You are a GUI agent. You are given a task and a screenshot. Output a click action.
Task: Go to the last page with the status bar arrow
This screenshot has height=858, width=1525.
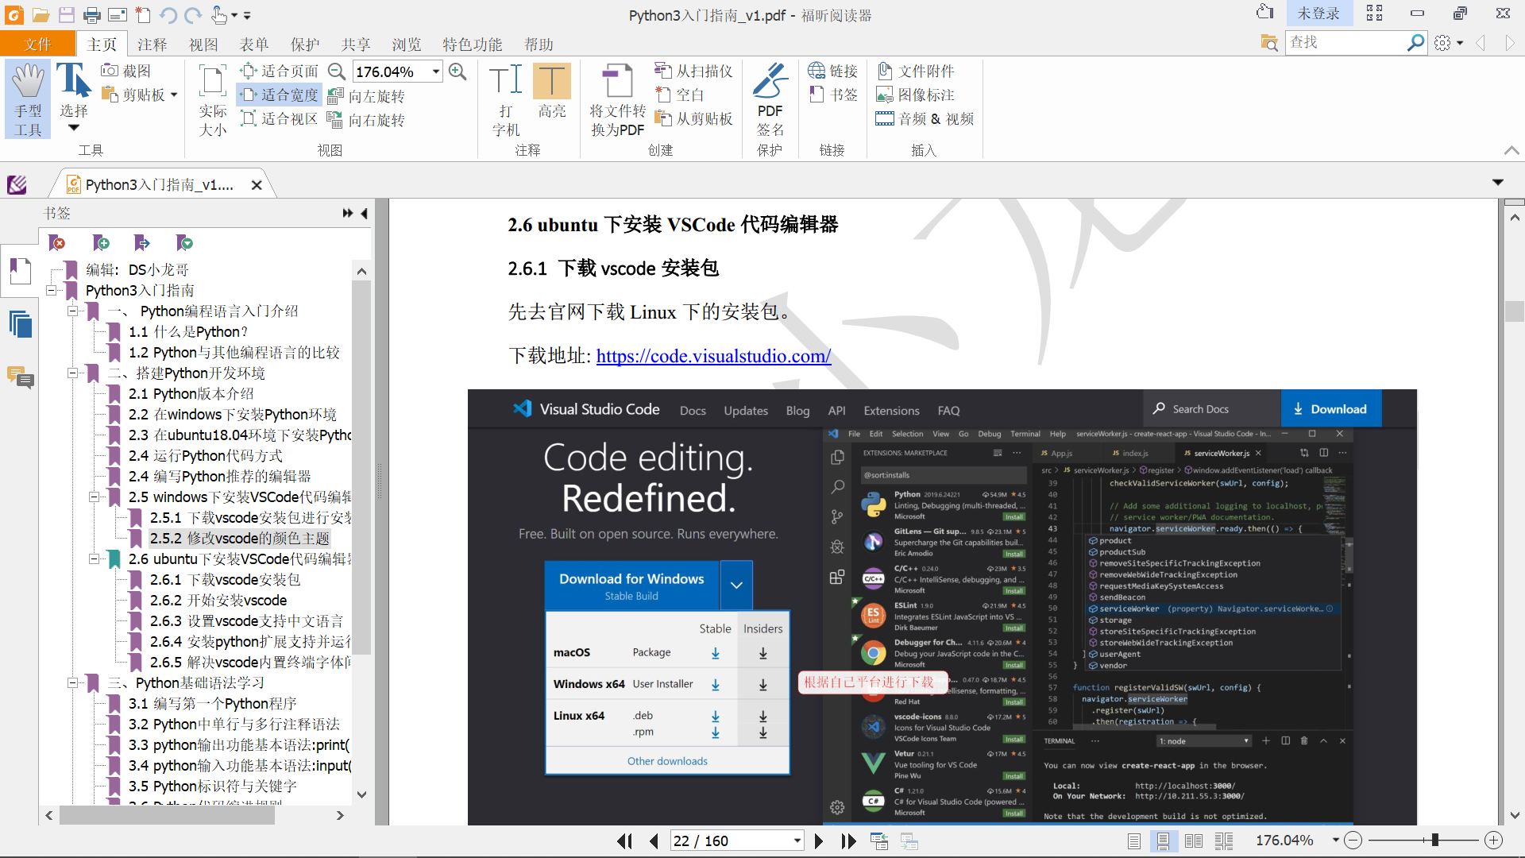[848, 841]
